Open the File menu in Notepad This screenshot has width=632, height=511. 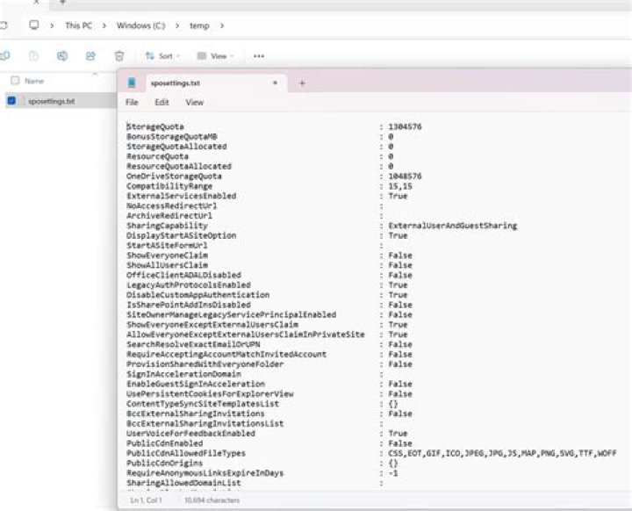coord(132,102)
